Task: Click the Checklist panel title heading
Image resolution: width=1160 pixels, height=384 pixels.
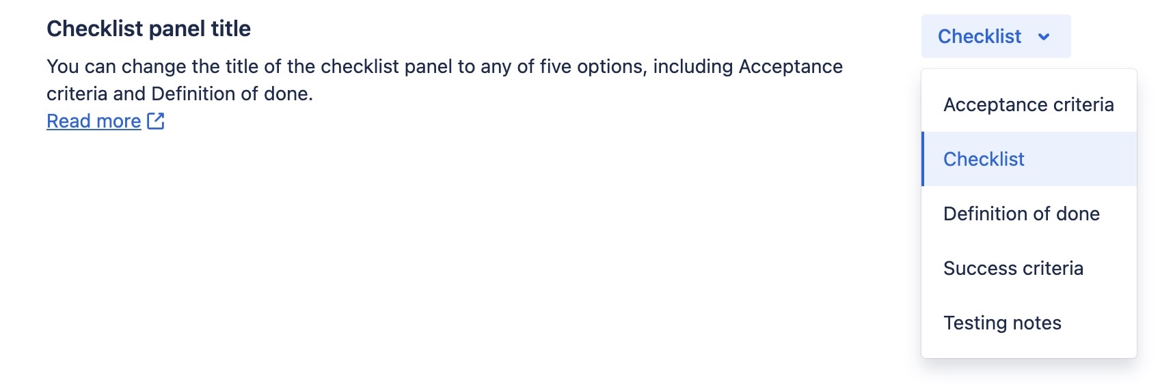Action: click(148, 29)
